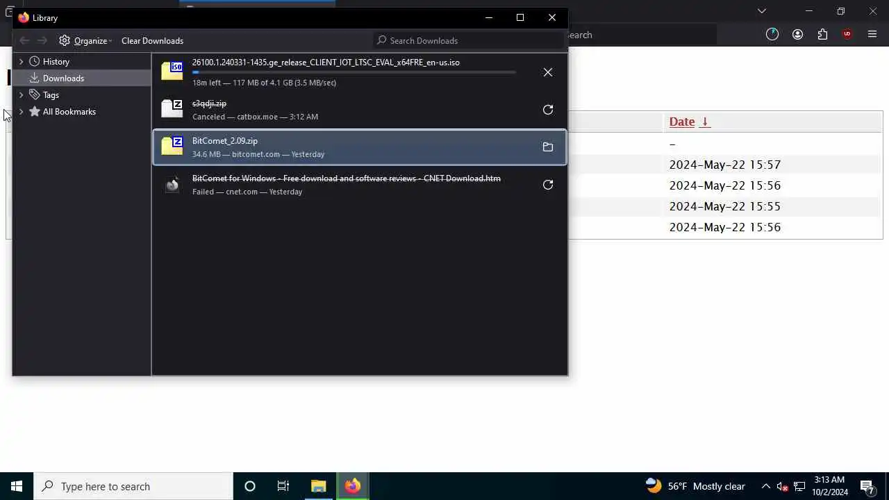
Task: Retry the s3qdji.zip download
Action: (x=548, y=110)
